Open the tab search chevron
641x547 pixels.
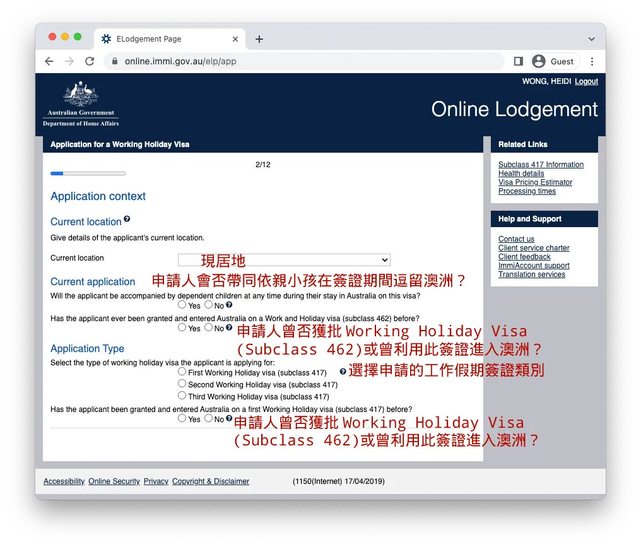tap(592, 39)
